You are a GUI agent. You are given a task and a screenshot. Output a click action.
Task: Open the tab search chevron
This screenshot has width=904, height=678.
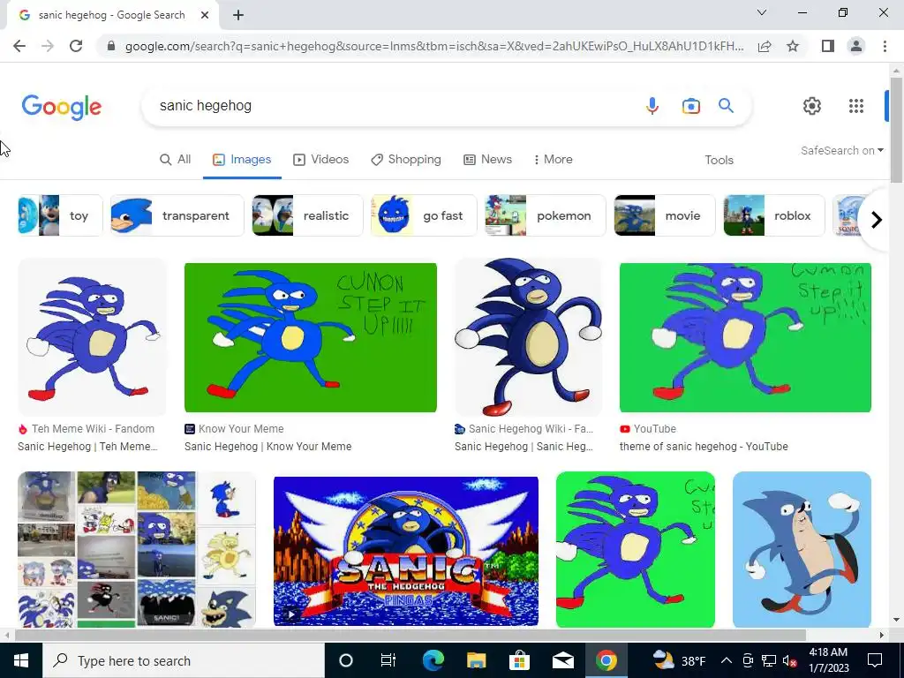point(762,12)
